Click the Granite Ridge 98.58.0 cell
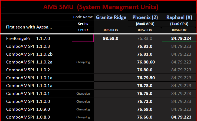The image size is (197, 121). (x=111, y=39)
